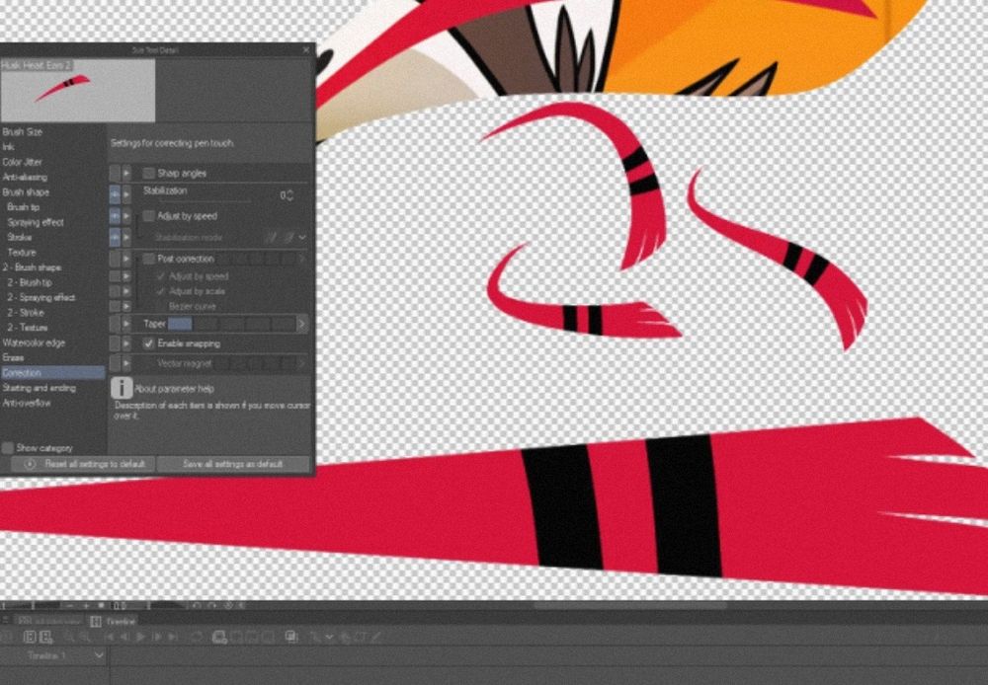Select the Correction category
The image size is (988, 685).
coord(53,373)
